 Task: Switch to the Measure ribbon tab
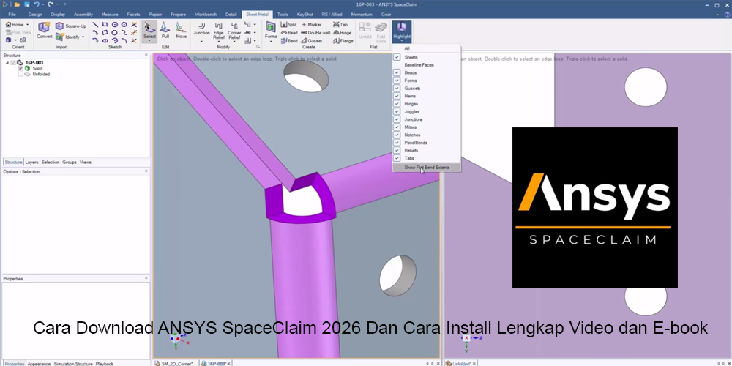110,15
